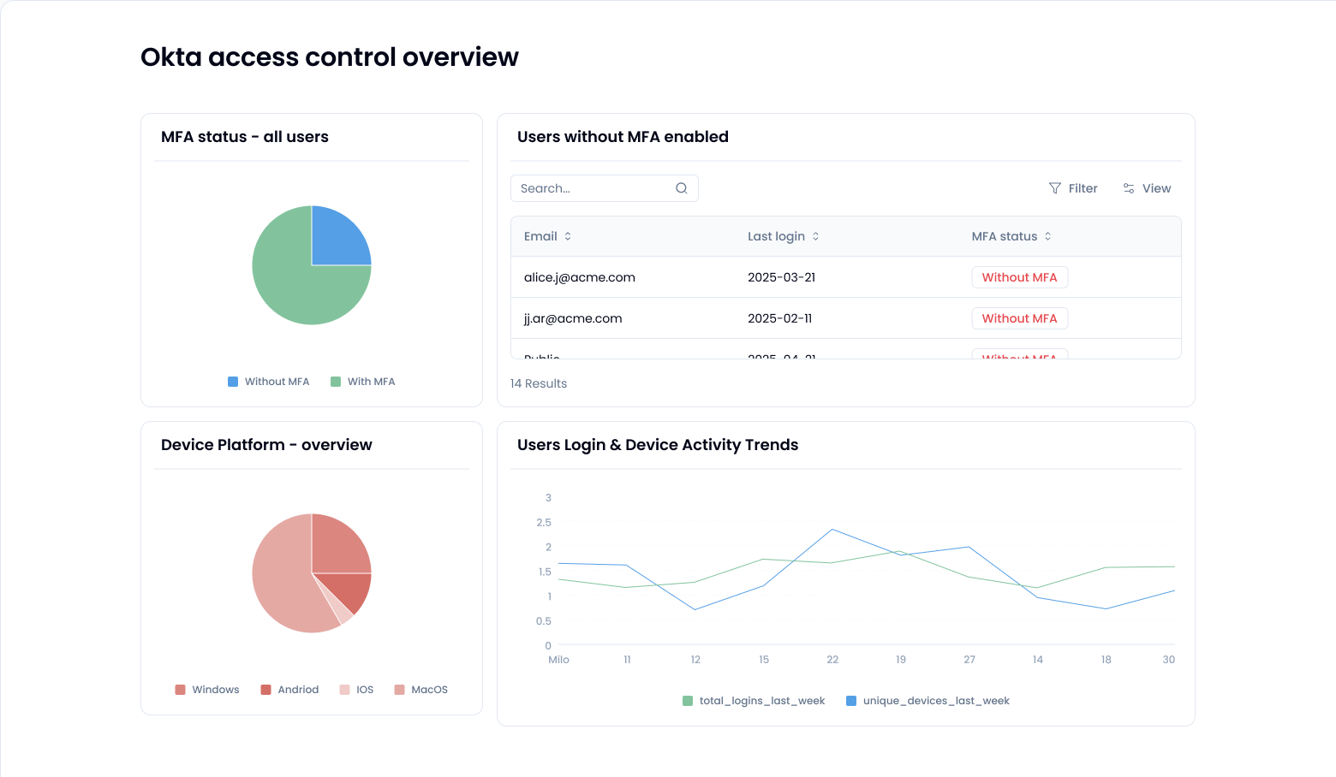Click the blue Without MFA pie slice
This screenshot has width=1336, height=777.
pos(337,240)
